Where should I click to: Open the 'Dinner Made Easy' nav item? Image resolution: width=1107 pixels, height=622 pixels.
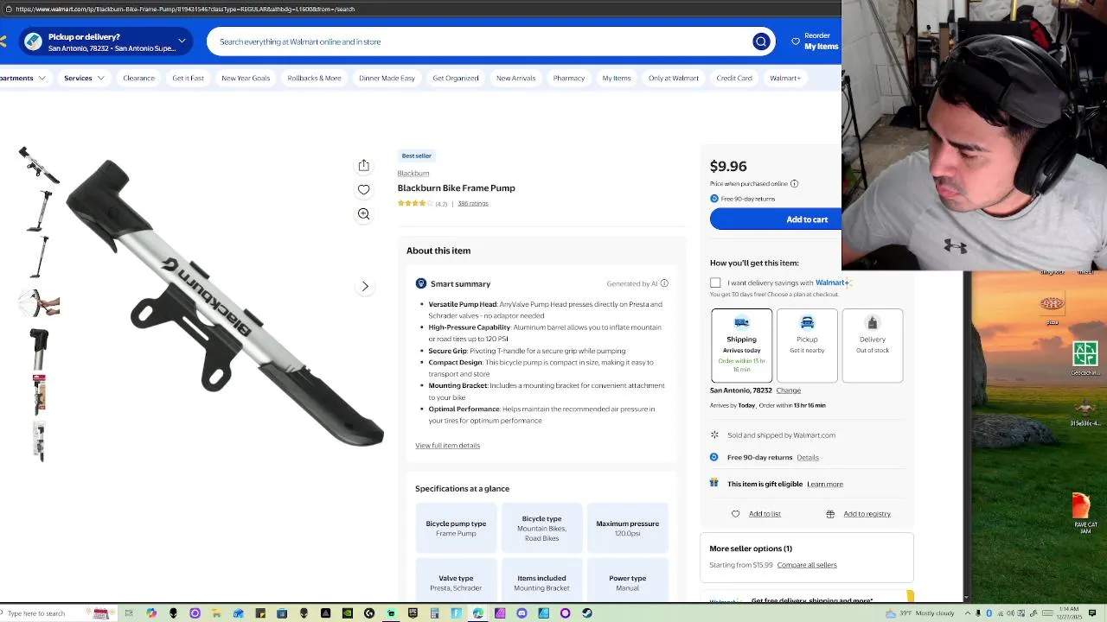tap(387, 78)
